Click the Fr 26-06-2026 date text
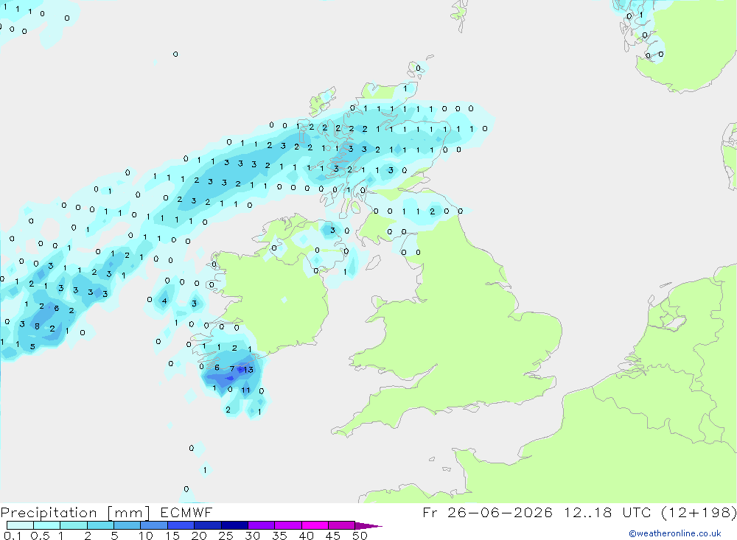The height and width of the screenshot is (540, 737). tap(488, 512)
